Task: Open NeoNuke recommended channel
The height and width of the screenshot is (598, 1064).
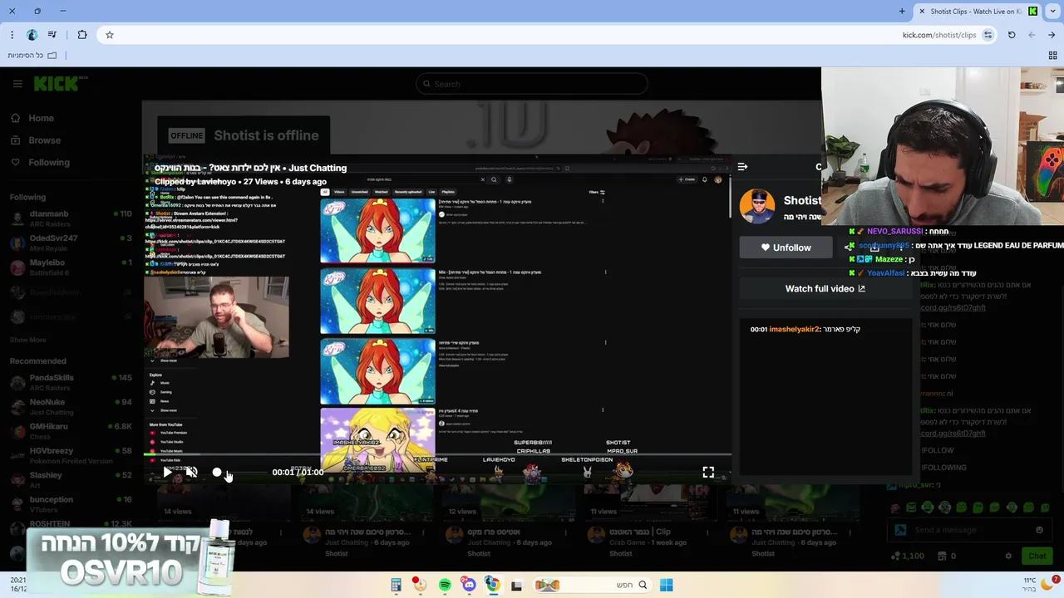Action: pyautogui.click(x=71, y=406)
